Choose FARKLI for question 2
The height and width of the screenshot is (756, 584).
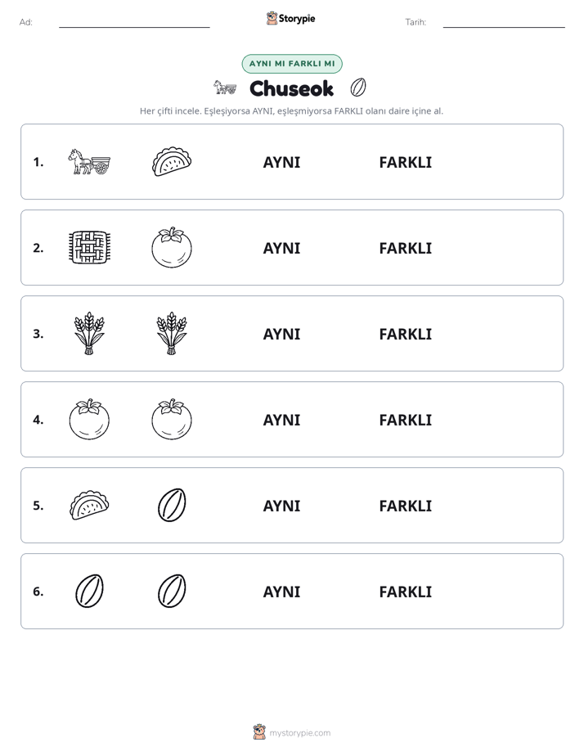coord(405,248)
